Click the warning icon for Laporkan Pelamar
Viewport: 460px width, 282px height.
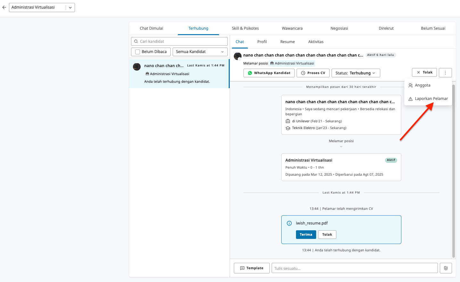(x=410, y=99)
